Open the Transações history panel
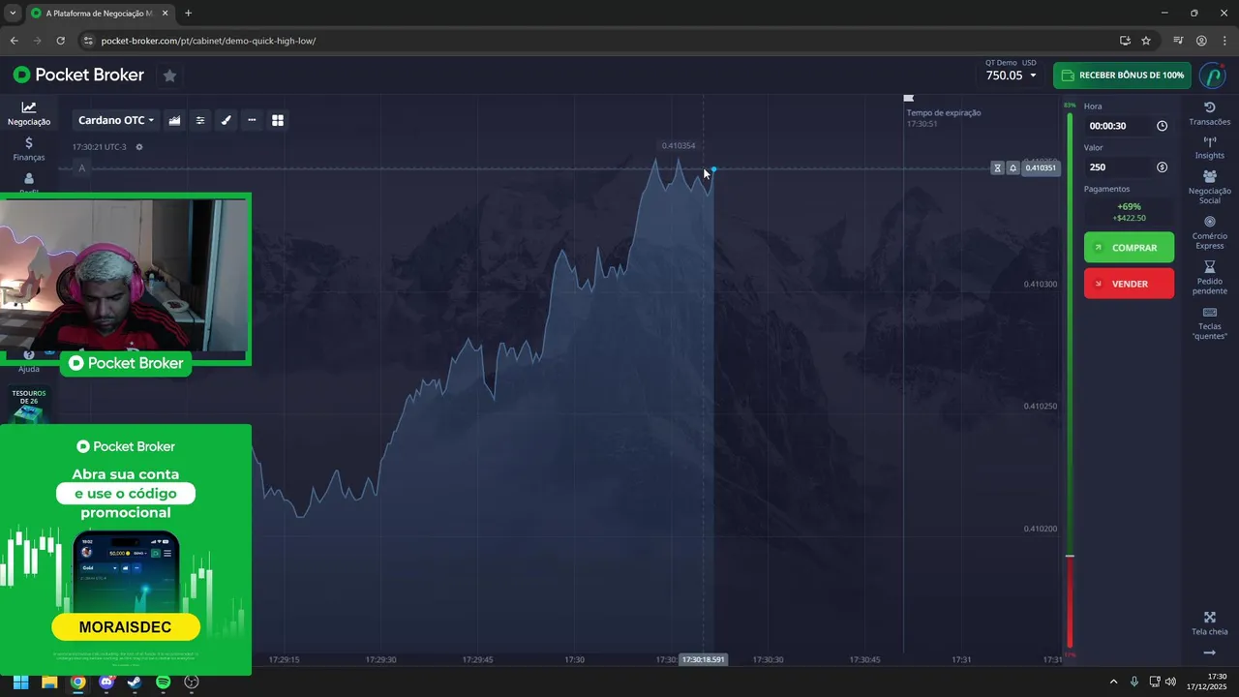Screen dimensions: 1239x697 [1209, 113]
